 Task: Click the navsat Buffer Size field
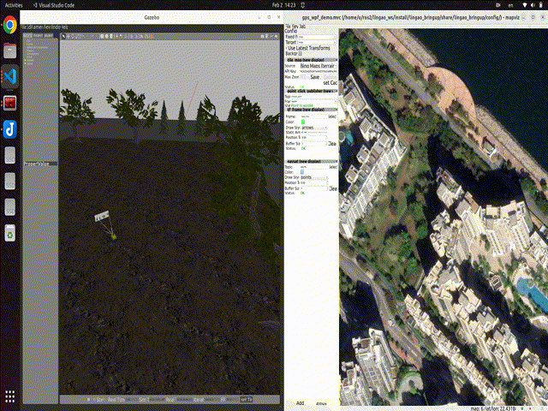pos(314,188)
